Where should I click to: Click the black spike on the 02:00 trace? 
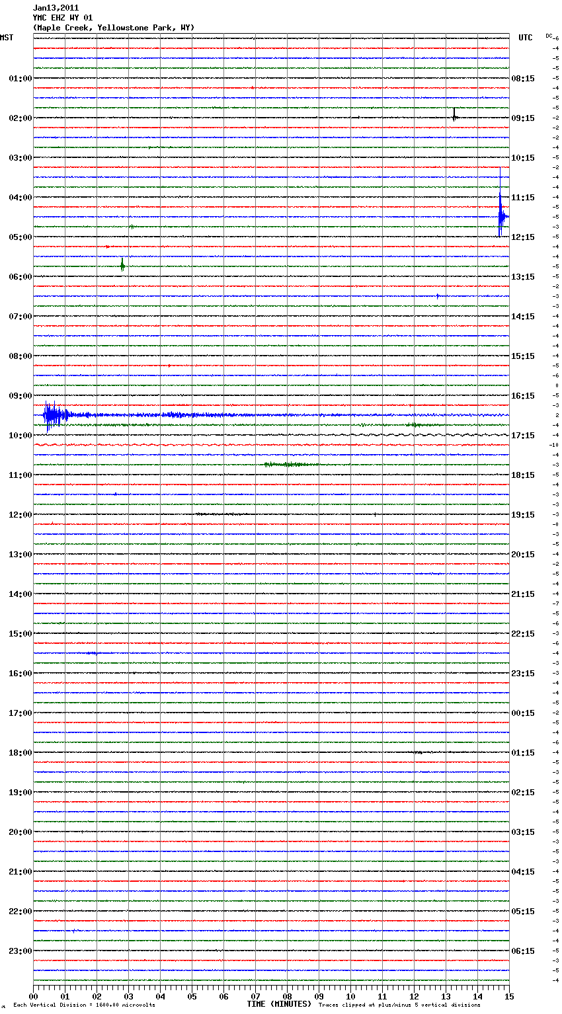[x=455, y=115]
